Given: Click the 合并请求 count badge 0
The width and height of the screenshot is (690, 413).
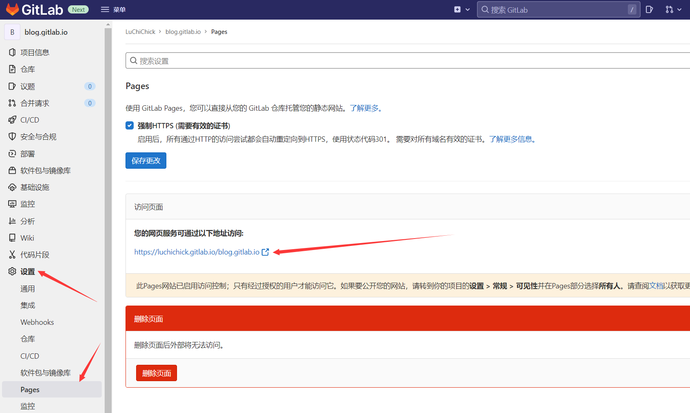Looking at the screenshot, I should click(90, 103).
